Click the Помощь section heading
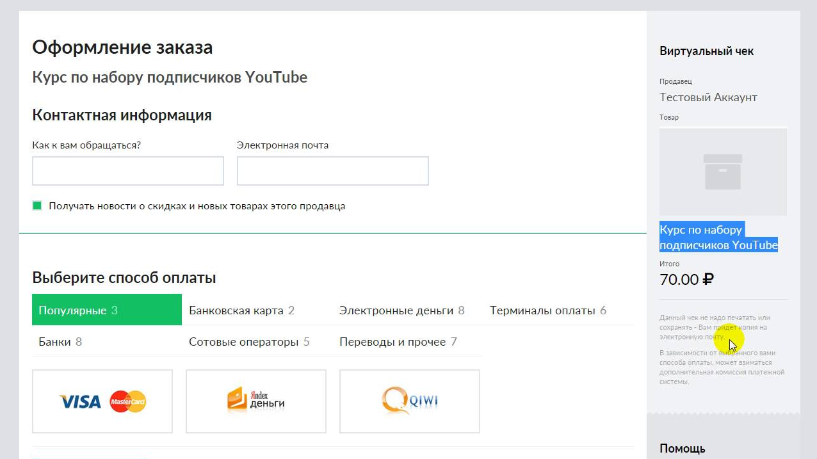 [x=683, y=448]
